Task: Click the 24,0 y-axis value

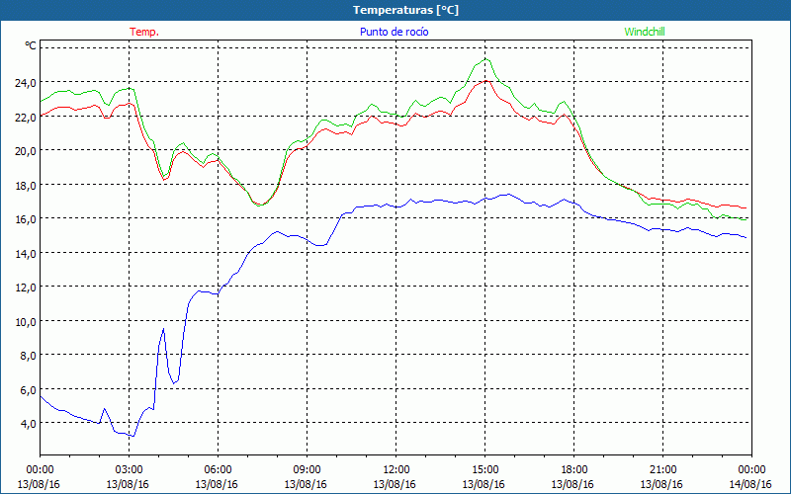Action: 26,83
